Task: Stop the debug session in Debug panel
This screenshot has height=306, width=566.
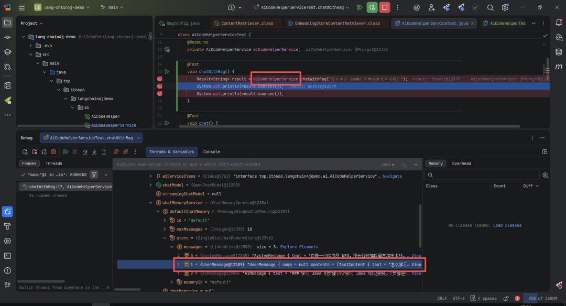Action: (53, 152)
